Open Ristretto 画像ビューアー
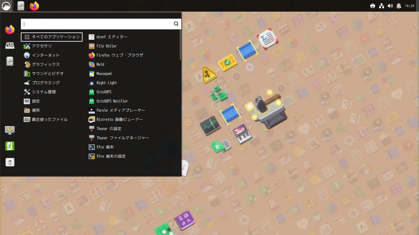The image size is (419, 235). coord(133,119)
